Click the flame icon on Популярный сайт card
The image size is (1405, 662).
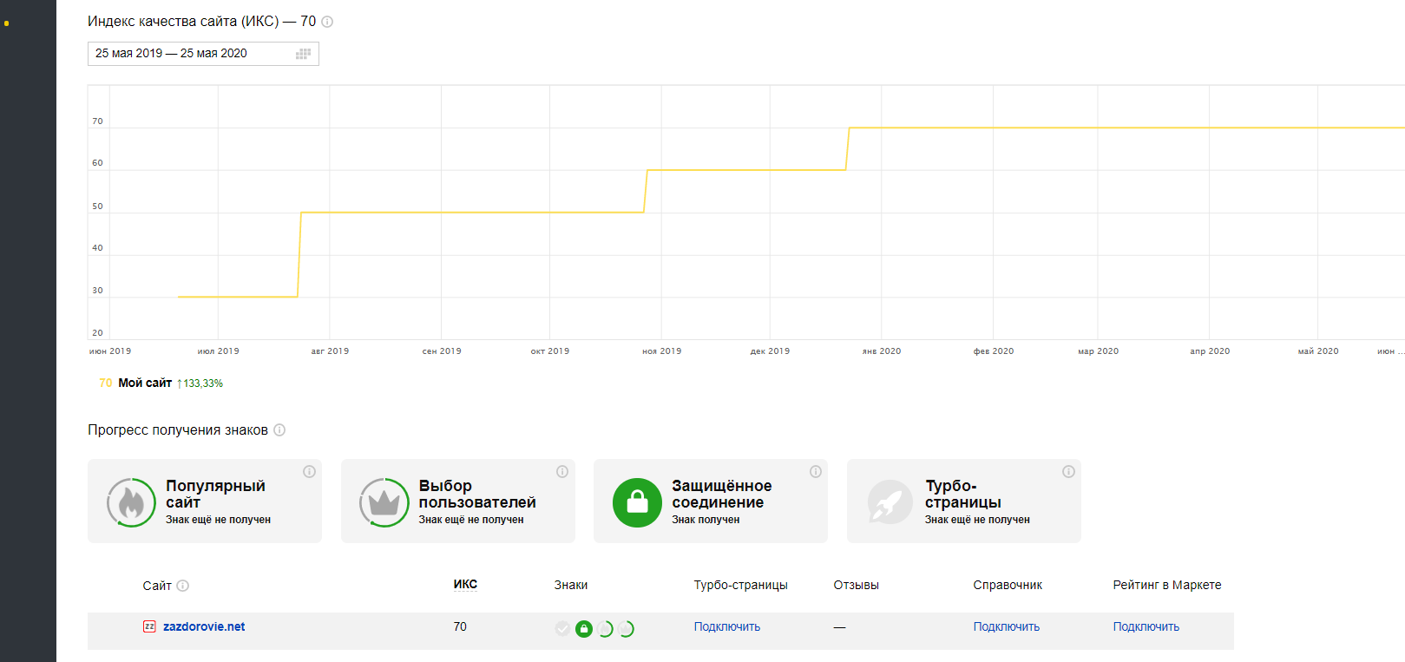tap(131, 502)
